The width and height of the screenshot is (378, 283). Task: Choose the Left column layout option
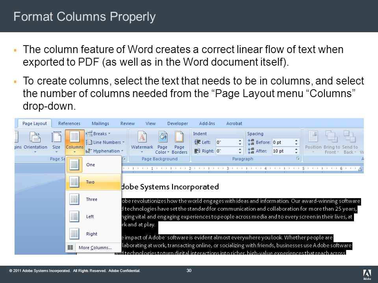[x=93, y=217]
